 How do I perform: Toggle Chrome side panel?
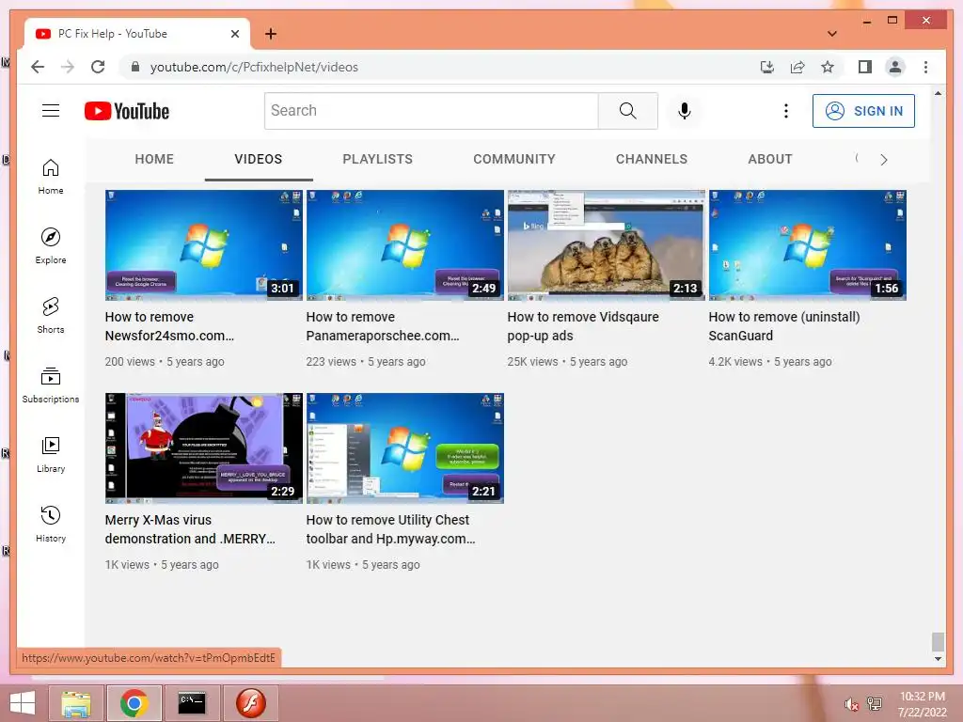point(865,67)
